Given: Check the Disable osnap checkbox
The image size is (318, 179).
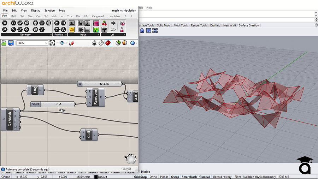Looking at the screenshot, I should click(140, 172).
